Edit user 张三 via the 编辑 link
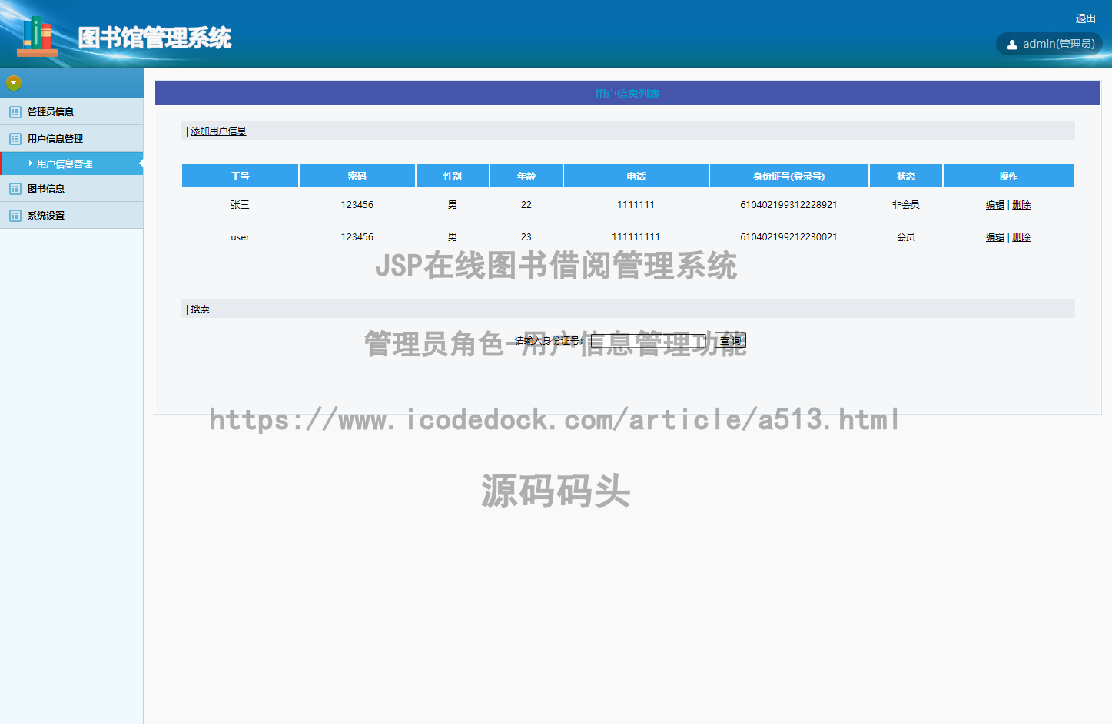 (x=994, y=205)
